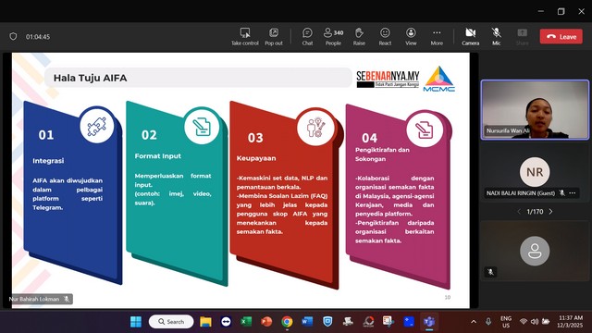Pop out the shared presentation
This screenshot has height=333, width=592.
[274, 37]
